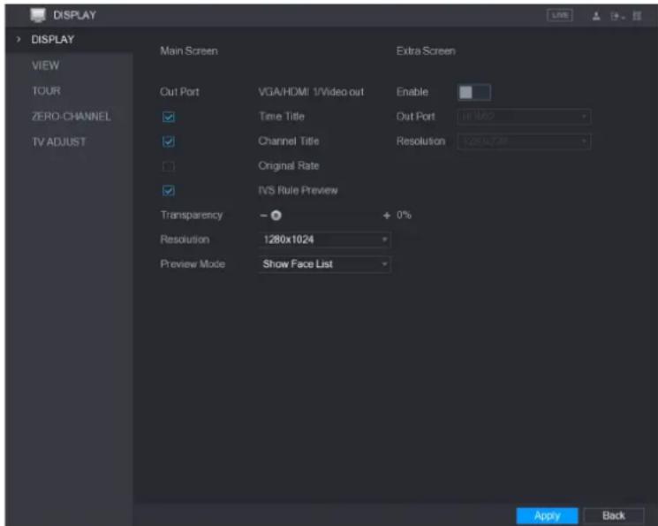Toggle the Extra Screen Enable switch

click(473, 92)
